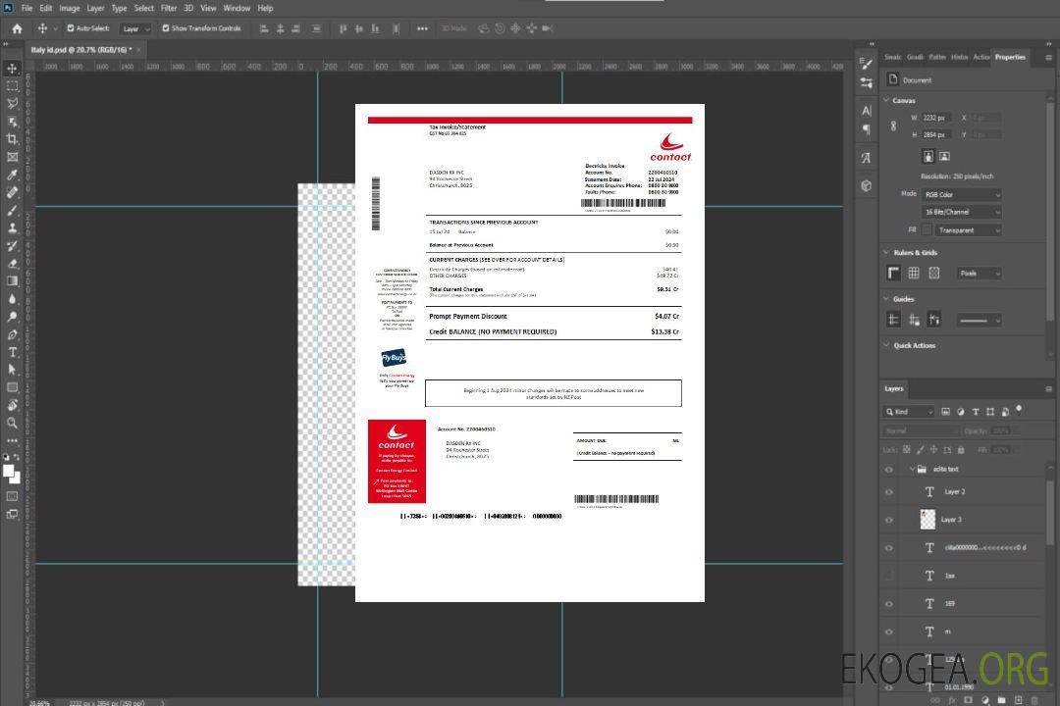The height and width of the screenshot is (706, 1060).
Task: Open the Window menu
Action: point(237,8)
